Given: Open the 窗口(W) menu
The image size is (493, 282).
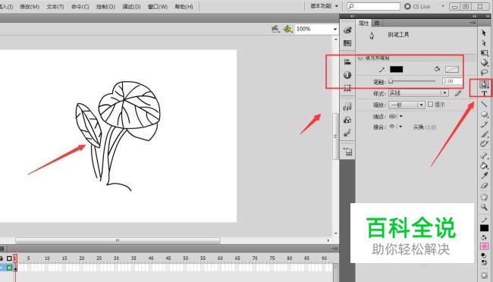Looking at the screenshot, I should pyautogui.click(x=158, y=6).
